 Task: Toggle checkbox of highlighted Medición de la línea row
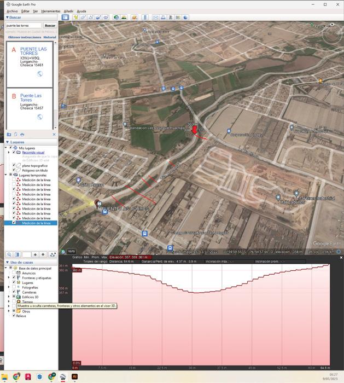pos(14,223)
